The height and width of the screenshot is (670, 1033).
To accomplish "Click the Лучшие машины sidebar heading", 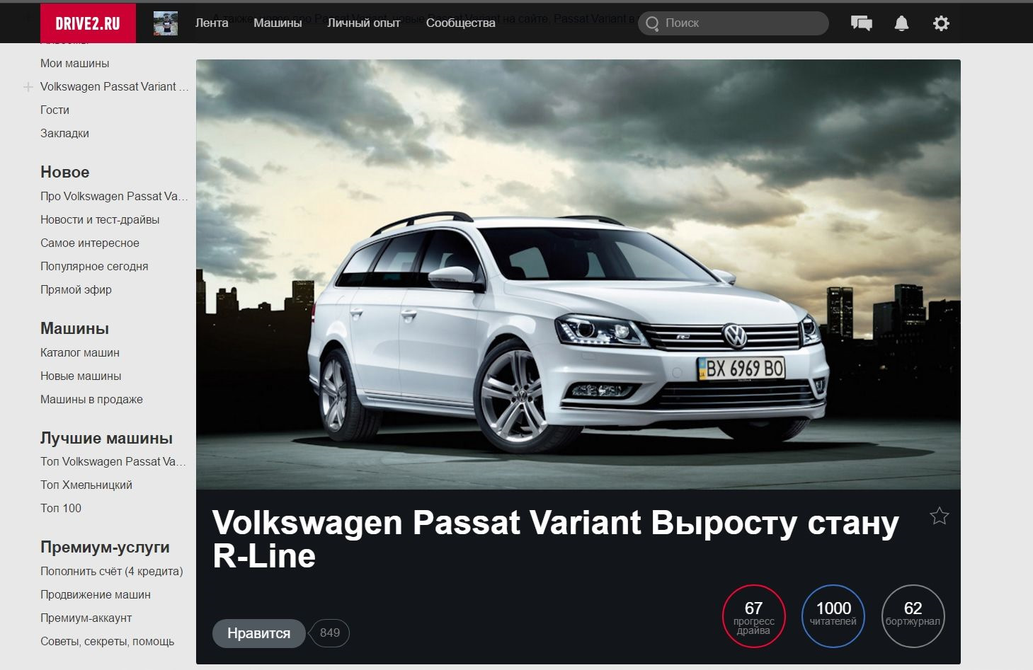I will [x=106, y=438].
